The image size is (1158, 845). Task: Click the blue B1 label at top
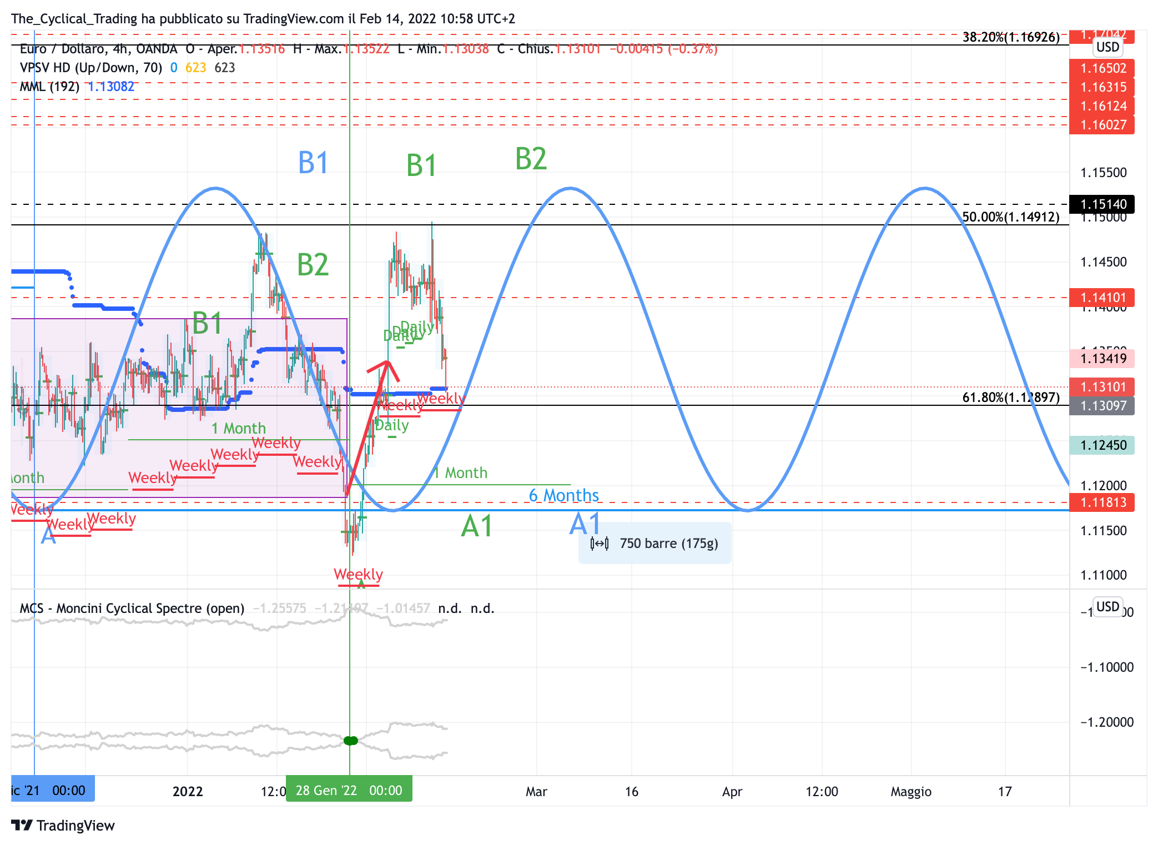(x=314, y=163)
